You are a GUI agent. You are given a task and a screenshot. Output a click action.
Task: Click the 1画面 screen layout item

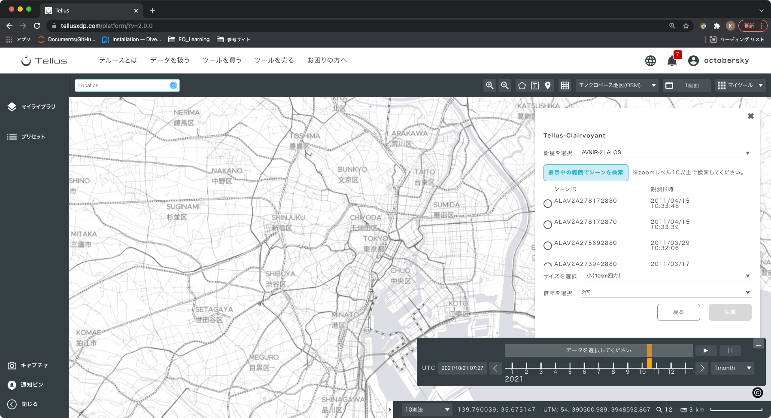tap(687, 85)
